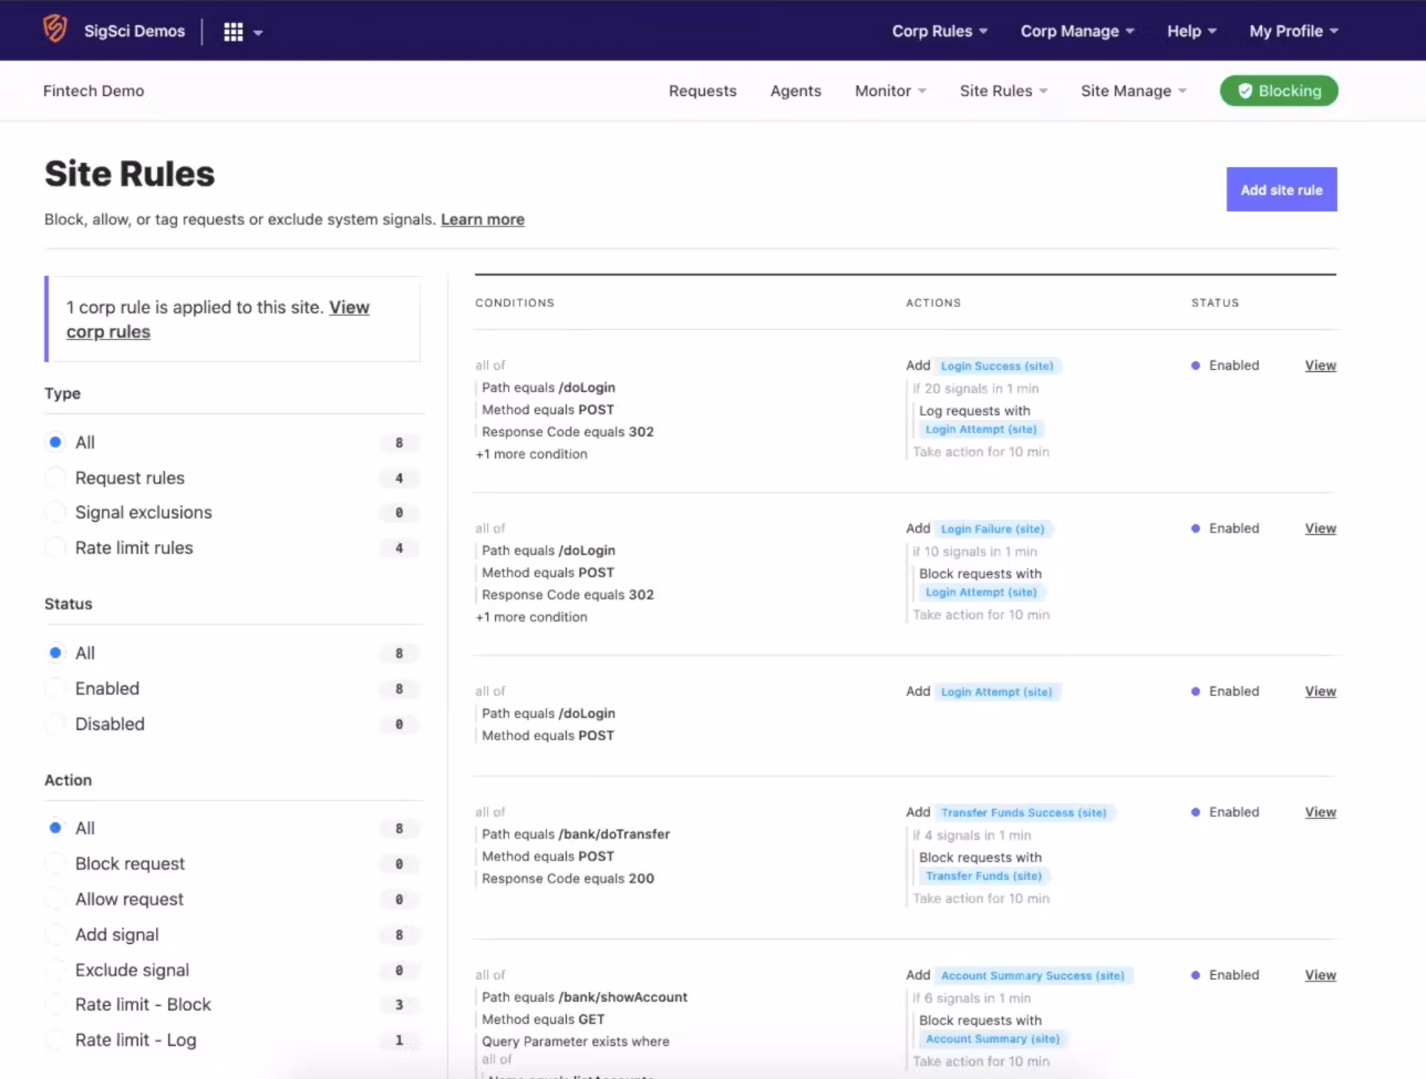
Task: View the Login Failure rule details
Action: [1320, 528]
